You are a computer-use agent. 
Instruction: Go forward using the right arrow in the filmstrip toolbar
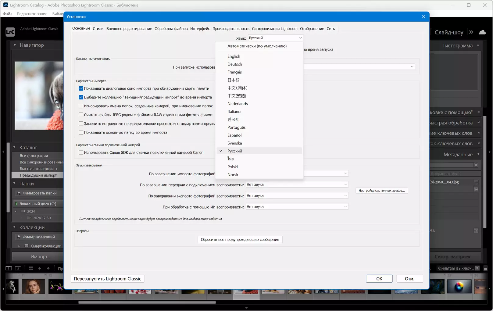48,268
